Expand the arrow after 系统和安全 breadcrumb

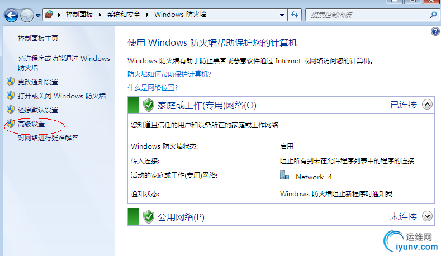coord(147,15)
